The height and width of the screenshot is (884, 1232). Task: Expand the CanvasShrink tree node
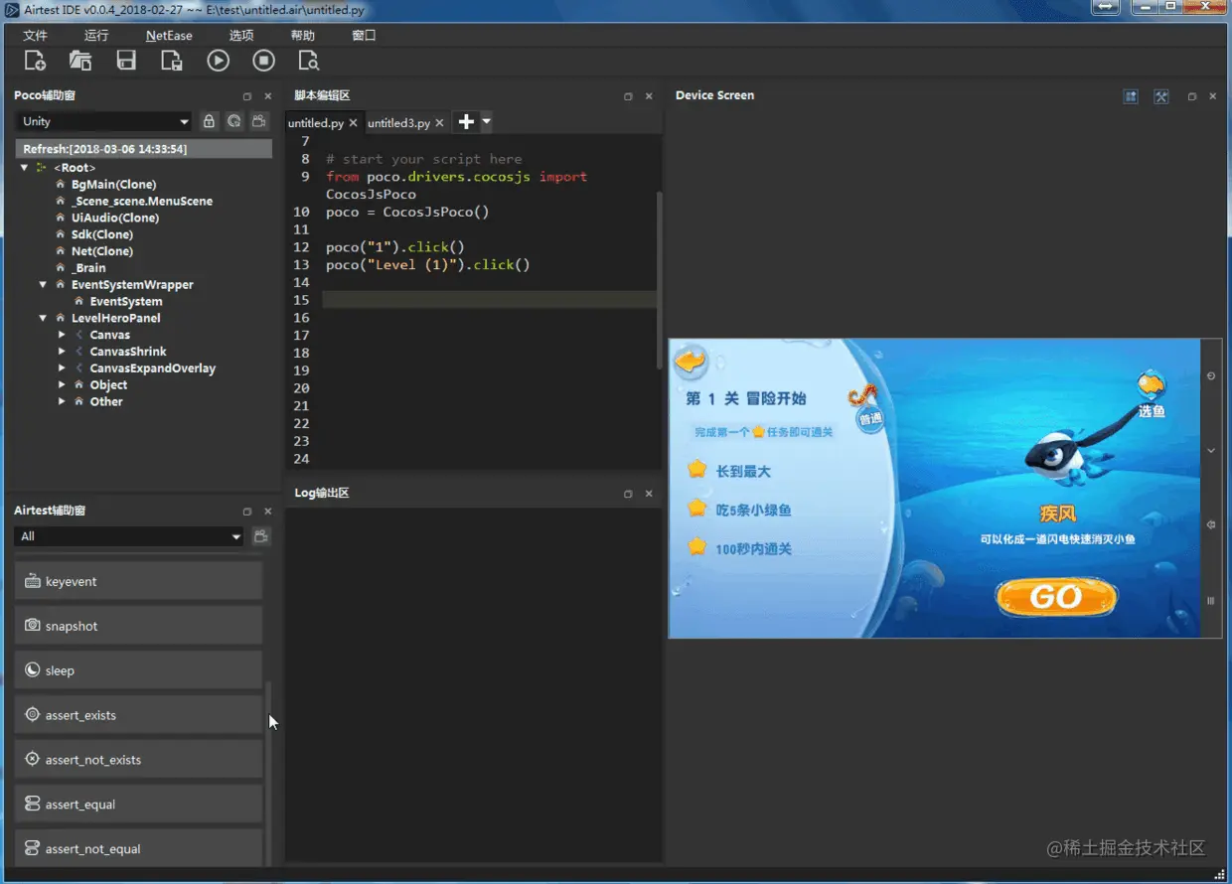coord(62,352)
